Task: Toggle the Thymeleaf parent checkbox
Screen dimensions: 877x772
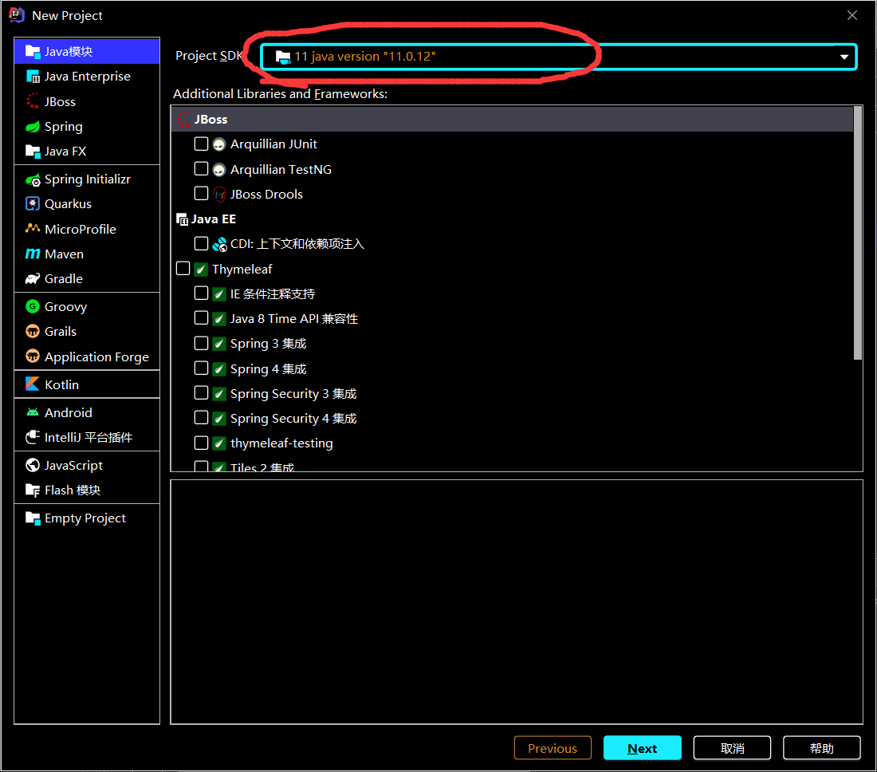Action: [183, 269]
